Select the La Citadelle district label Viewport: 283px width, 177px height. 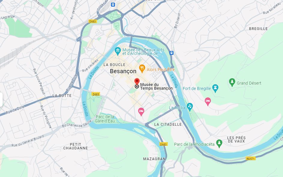168,124
